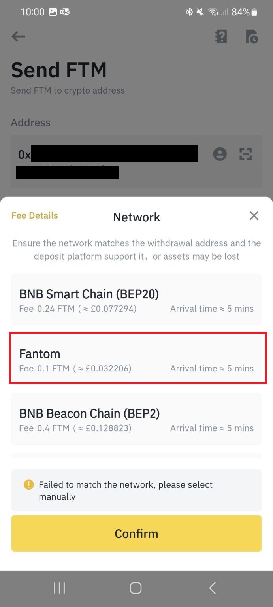Tap the yellow warning info icon

[29, 484]
